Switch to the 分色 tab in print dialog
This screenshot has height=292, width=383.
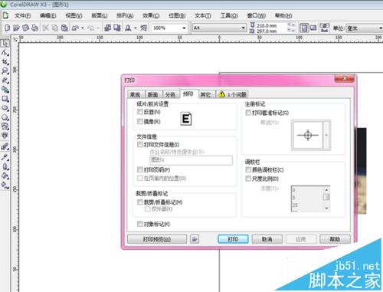coord(170,94)
